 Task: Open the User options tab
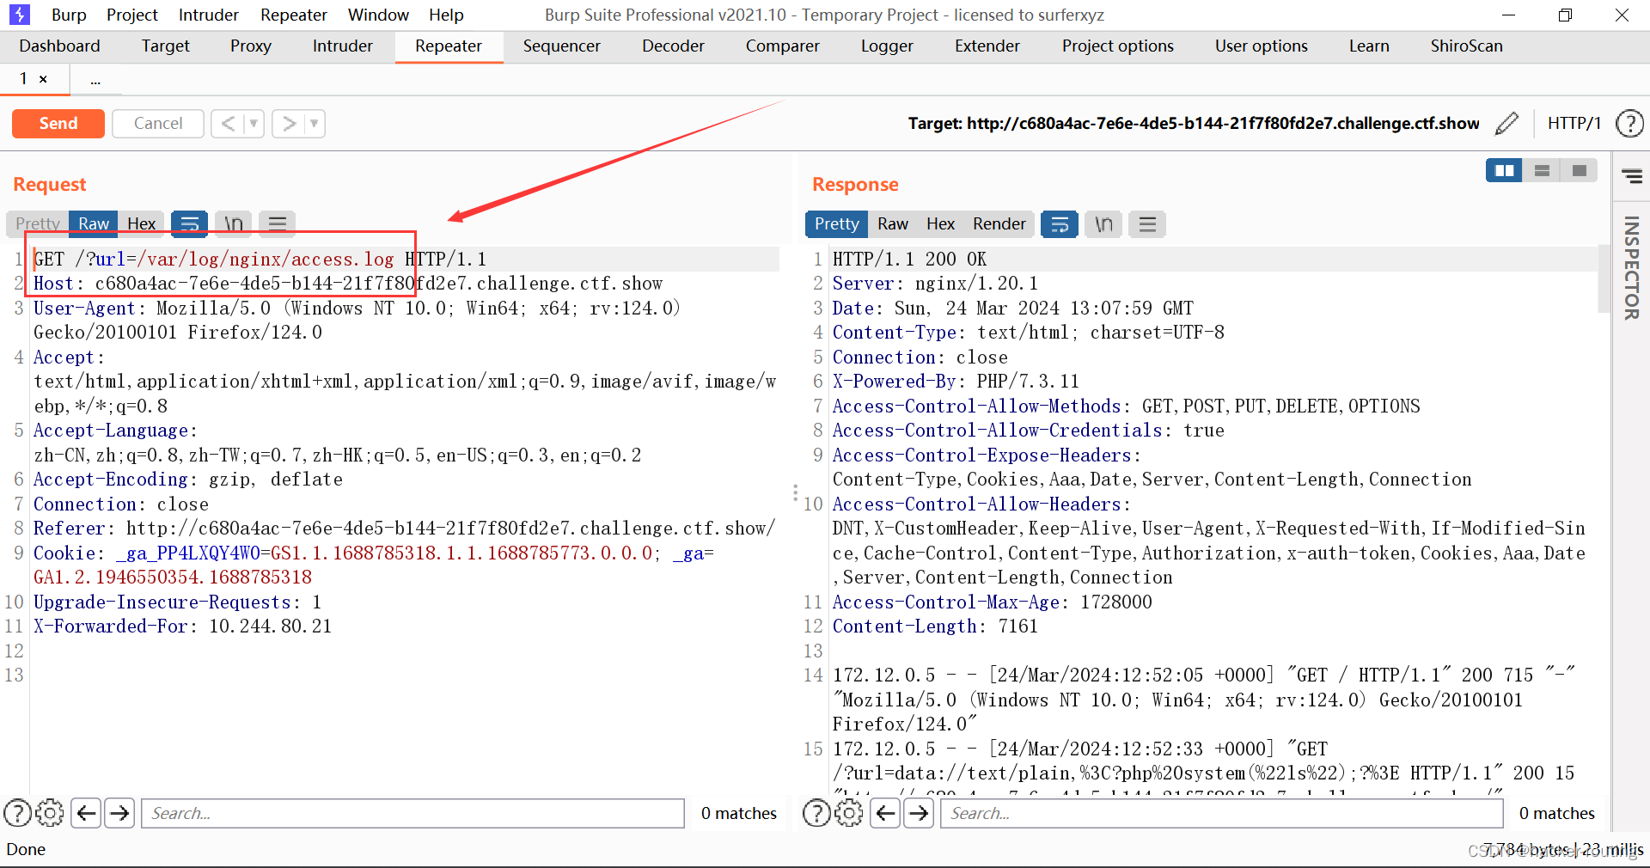tap(1262, 46)
